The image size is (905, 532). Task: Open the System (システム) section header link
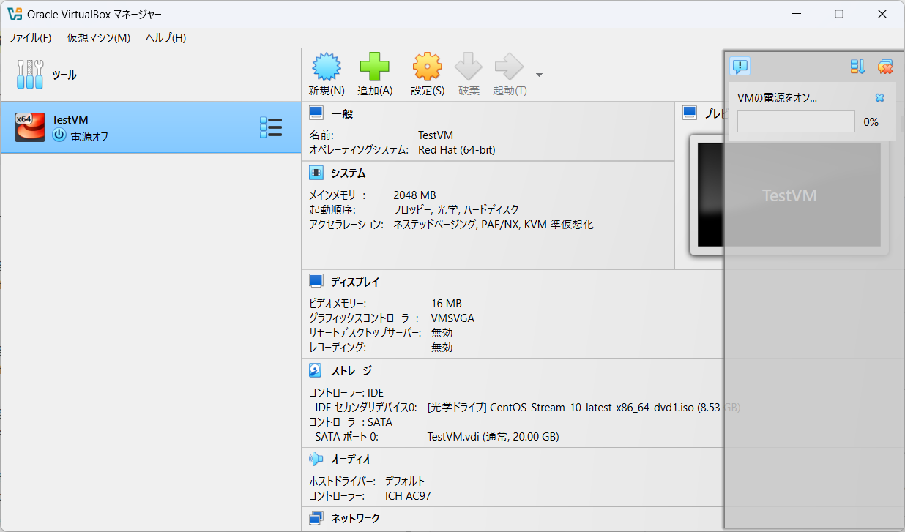tap(349, 173)
